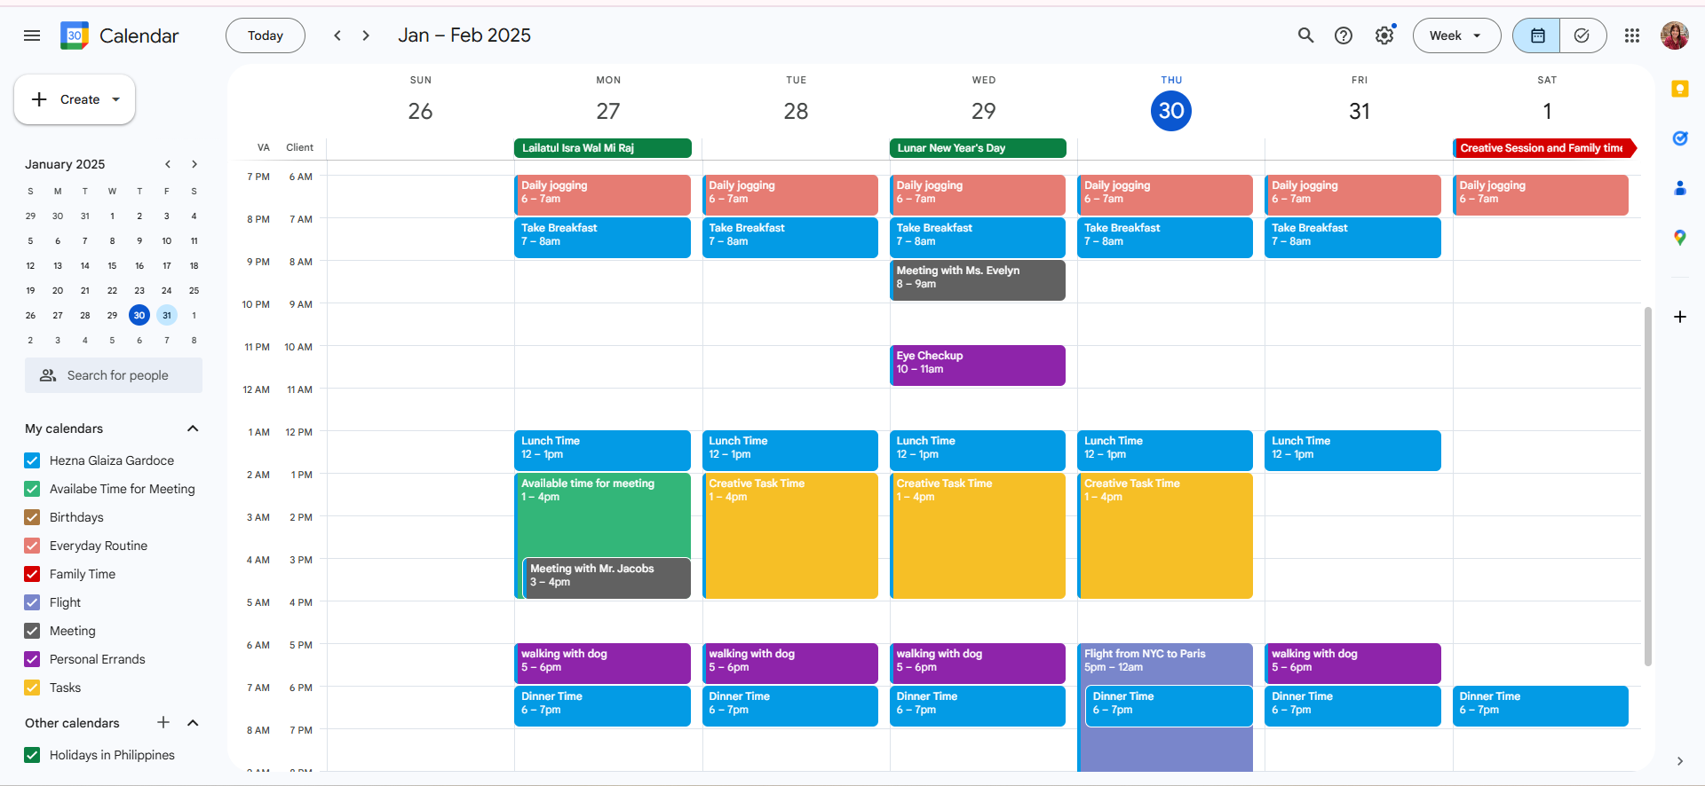Collapse the My calendars section
Screen dimensions: 1705x786
[193, 428]
